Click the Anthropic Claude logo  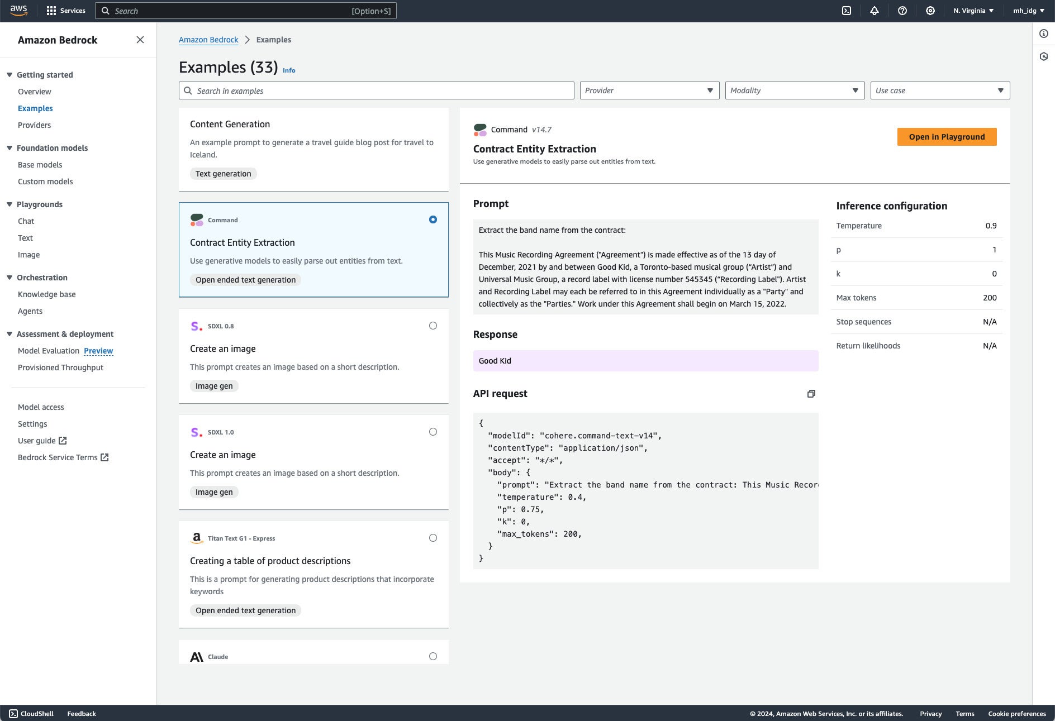pos(197,657)
